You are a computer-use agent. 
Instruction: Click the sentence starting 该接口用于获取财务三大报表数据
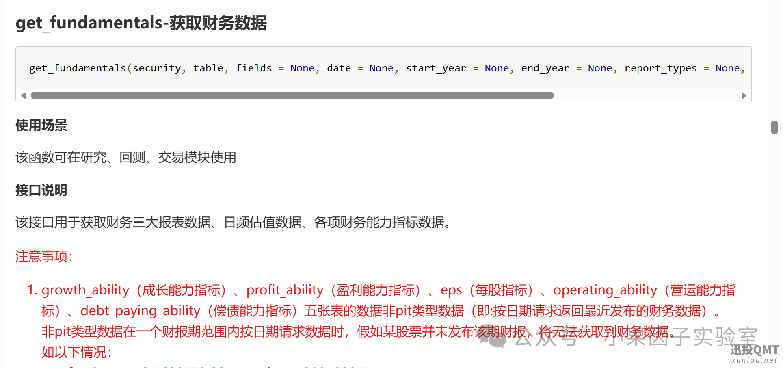coord(233,222)
